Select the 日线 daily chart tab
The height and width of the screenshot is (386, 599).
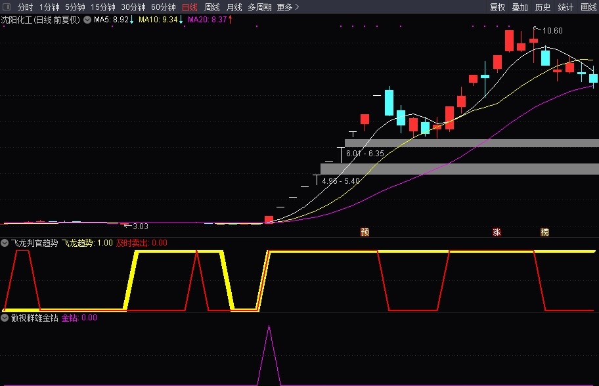coord(189,7)
